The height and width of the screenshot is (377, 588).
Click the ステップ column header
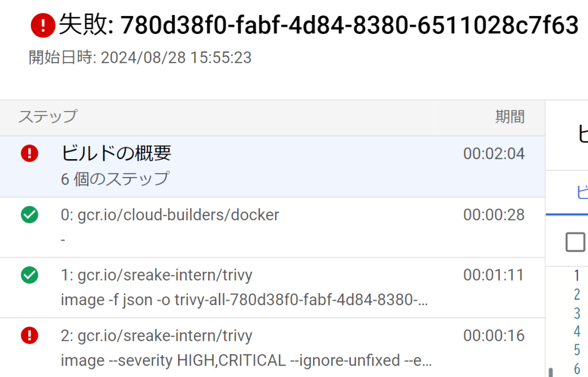[x=48, y=117]
